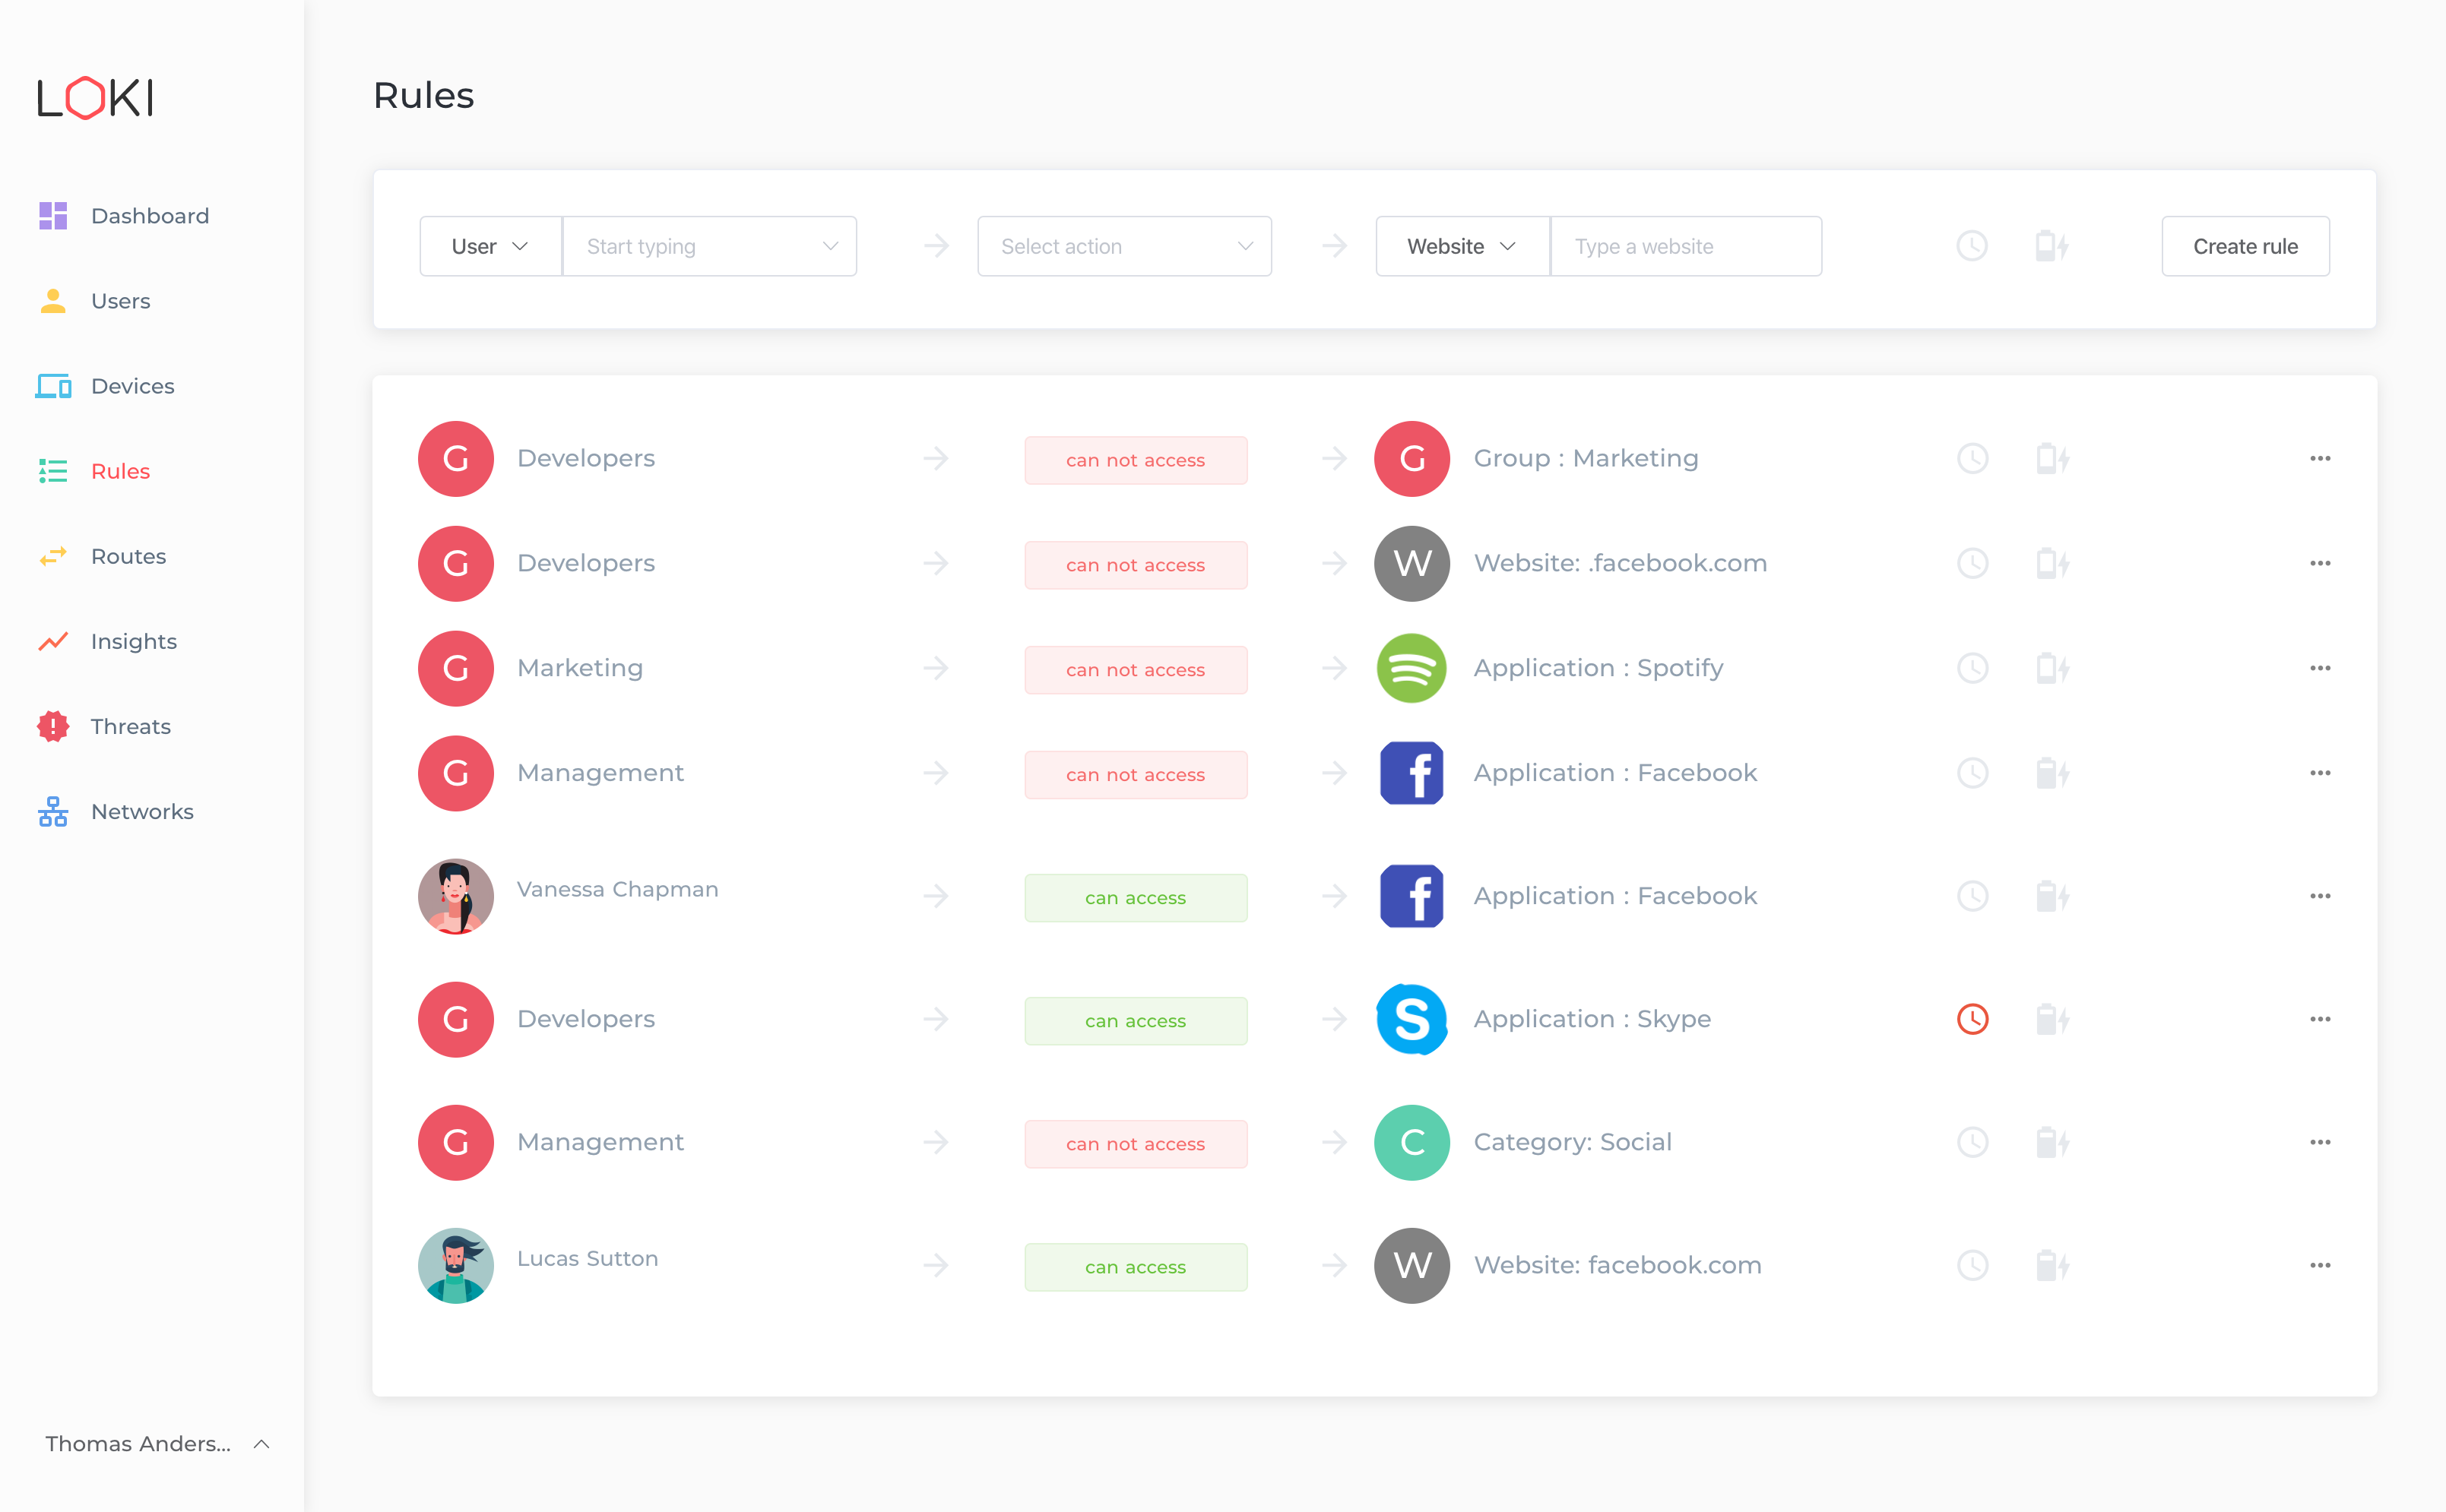The width and height of the screenshot is (2446, 1512).
Task: Click the Insights trend line icon
Action: pyautogui.click(x=53, y=641)
